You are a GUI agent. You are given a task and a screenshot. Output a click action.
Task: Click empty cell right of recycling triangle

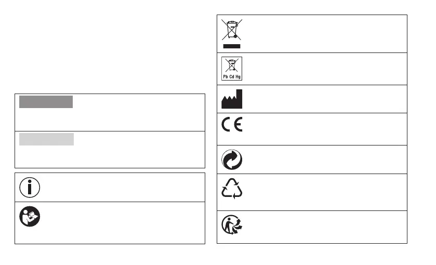(325, 192)
